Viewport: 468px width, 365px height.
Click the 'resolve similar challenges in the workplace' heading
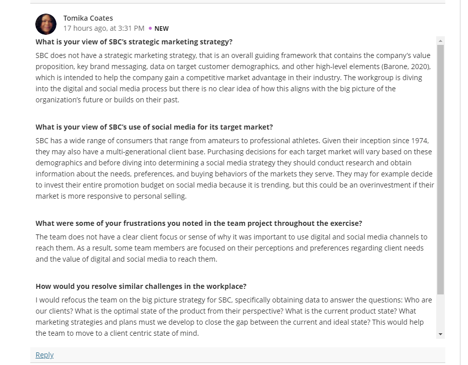[x=141, y=286]
